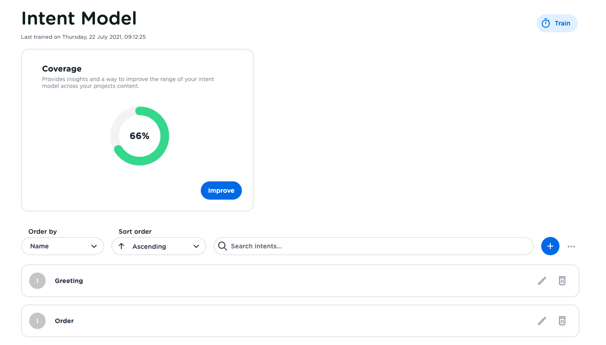
Task: Click the trash delete icon for Greeting
Action: pyautogui.click(x=562, y=281)
